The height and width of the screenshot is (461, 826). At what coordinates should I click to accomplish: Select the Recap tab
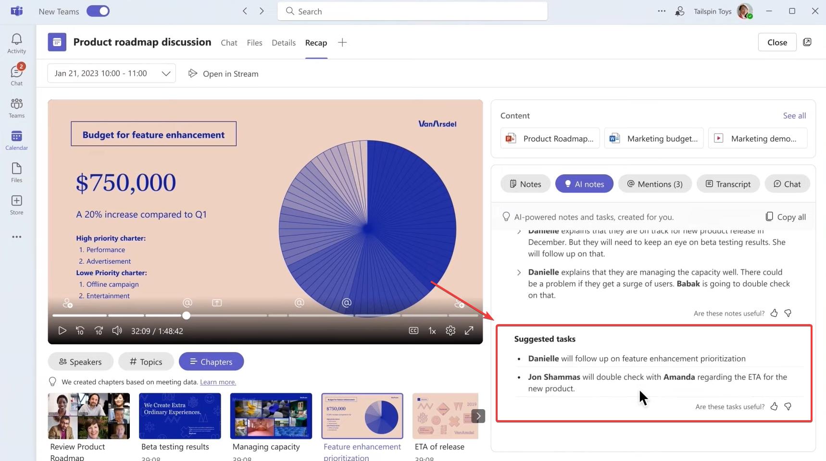coord(316,43)
